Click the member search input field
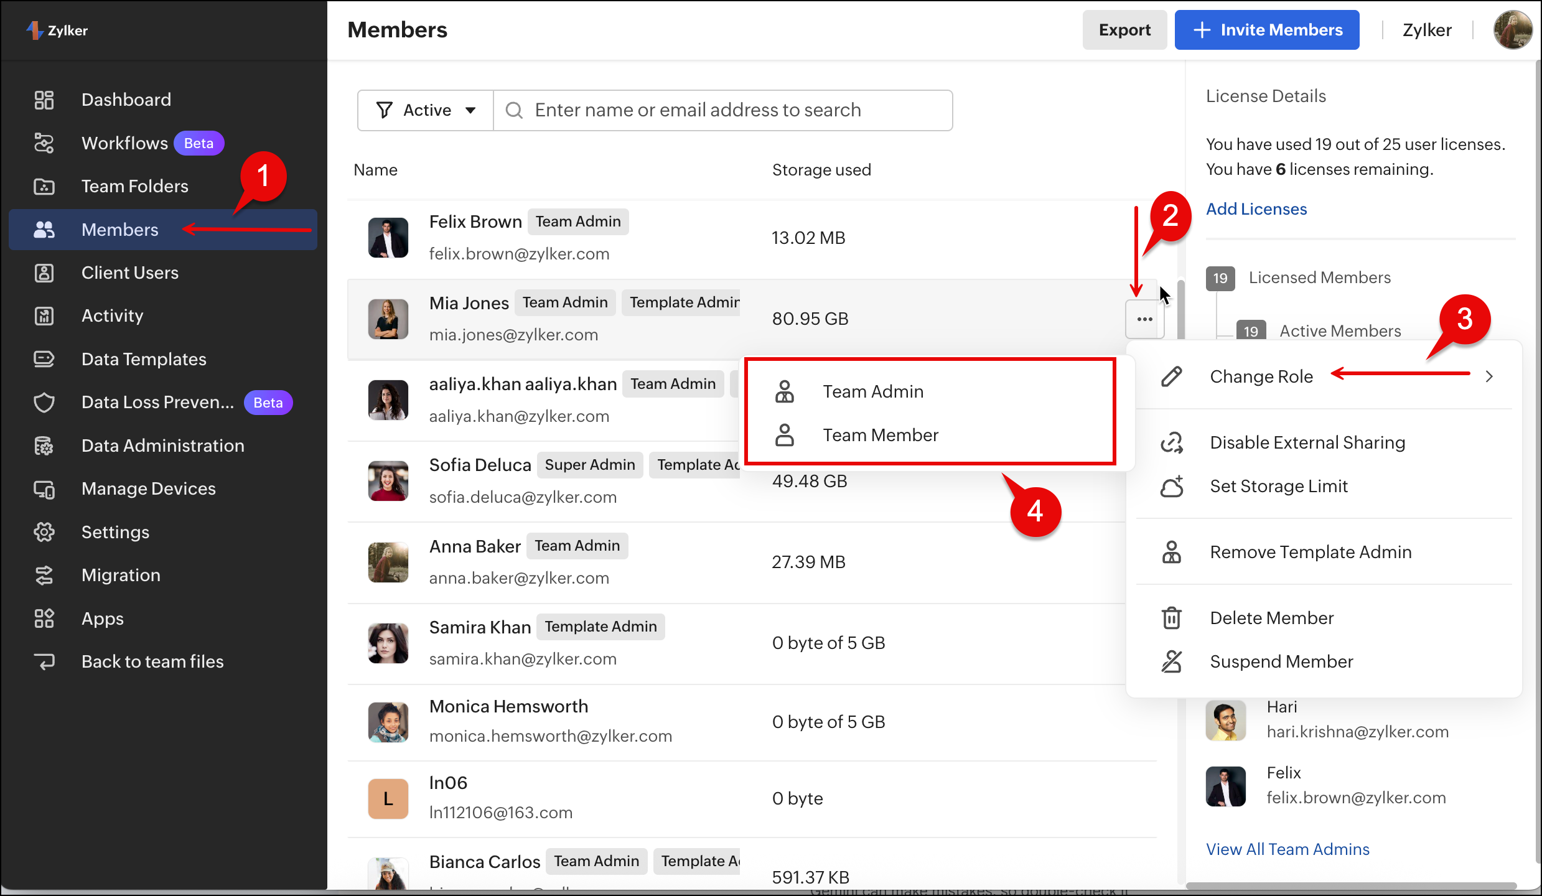The image size is (1542, 896). pyautogui.click(x=722, y=110)
